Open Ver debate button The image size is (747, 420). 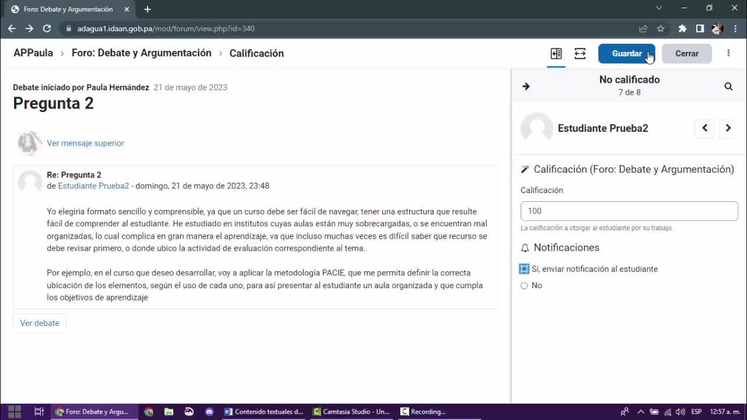pyautogui.click(x=40, y=323)
